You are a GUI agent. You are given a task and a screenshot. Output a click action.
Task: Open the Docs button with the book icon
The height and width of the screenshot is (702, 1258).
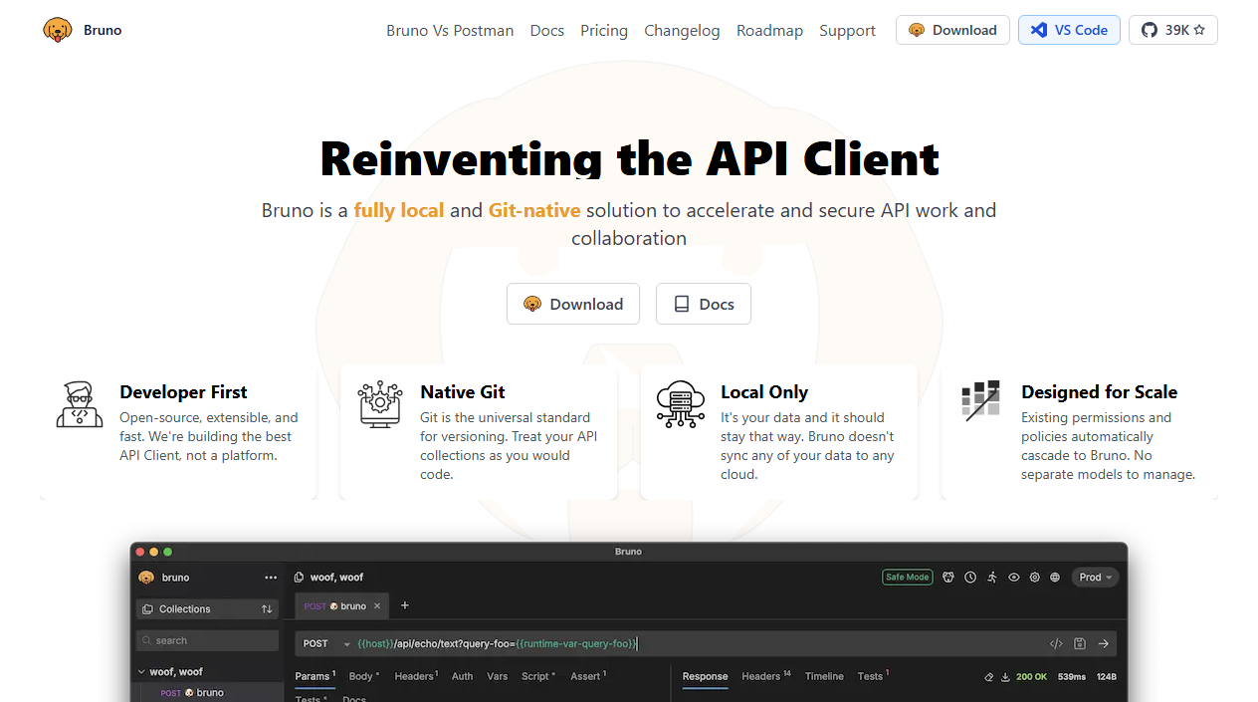(704, 304)
